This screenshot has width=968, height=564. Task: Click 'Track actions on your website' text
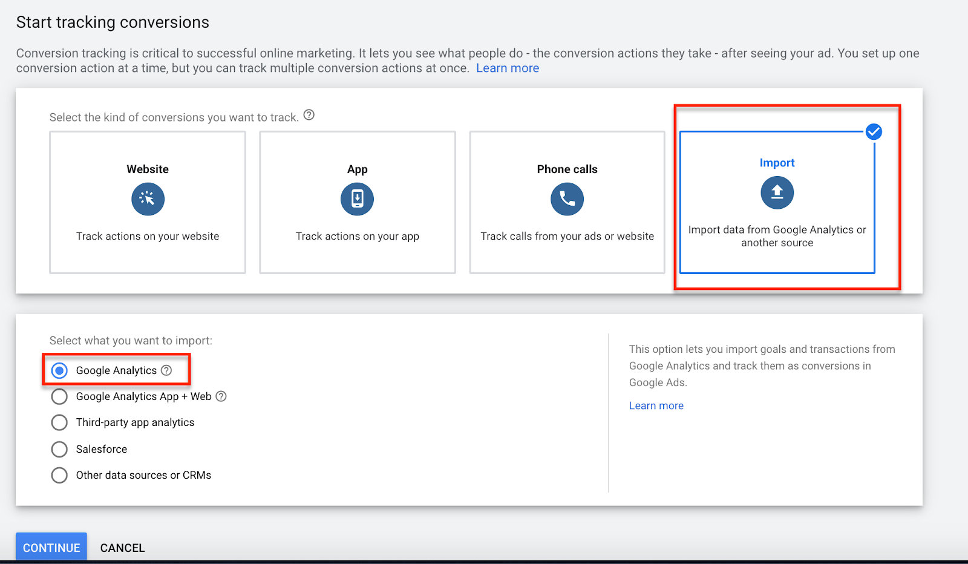click(148, 236)
